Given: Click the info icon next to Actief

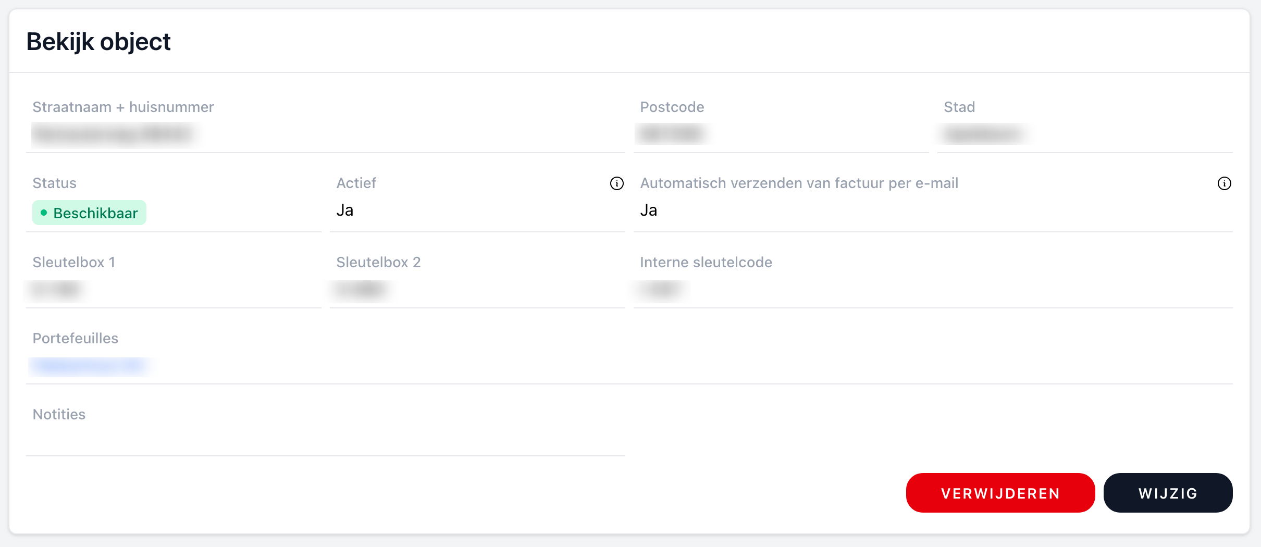Looking at the screenshot, I should (x=617, y=183).
